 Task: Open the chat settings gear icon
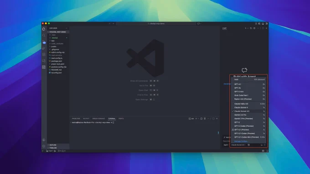[254, 28]
